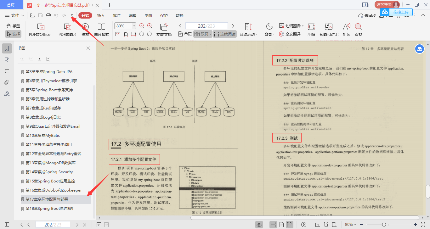This screenshot has width=430, height=229.
Task: Open the 背景 background dropdown
Action: (269, 30)
